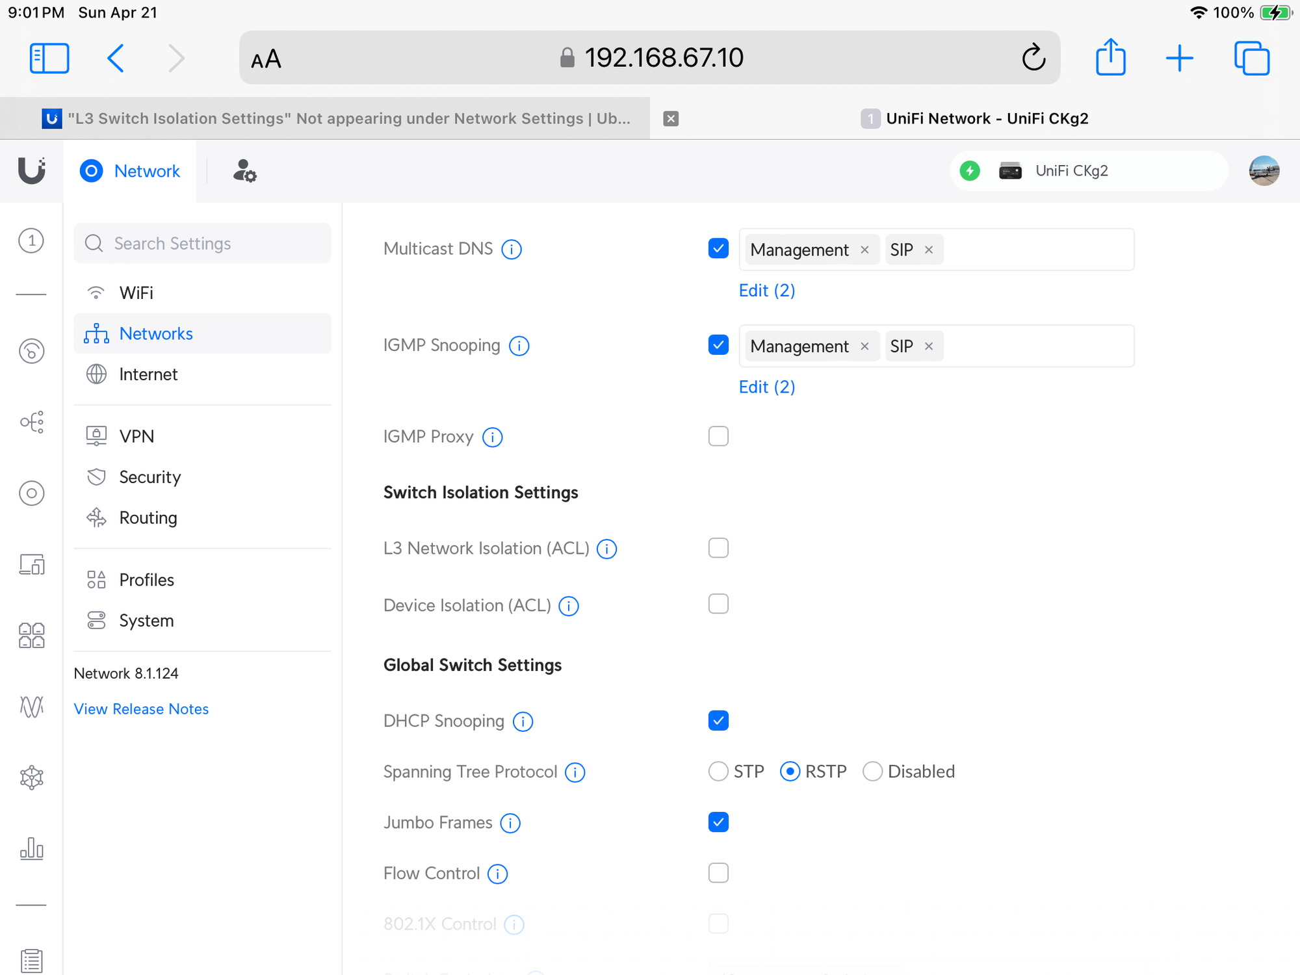Open the Security settings section
Screen dimensions: 1300x975
coord(149,477)
